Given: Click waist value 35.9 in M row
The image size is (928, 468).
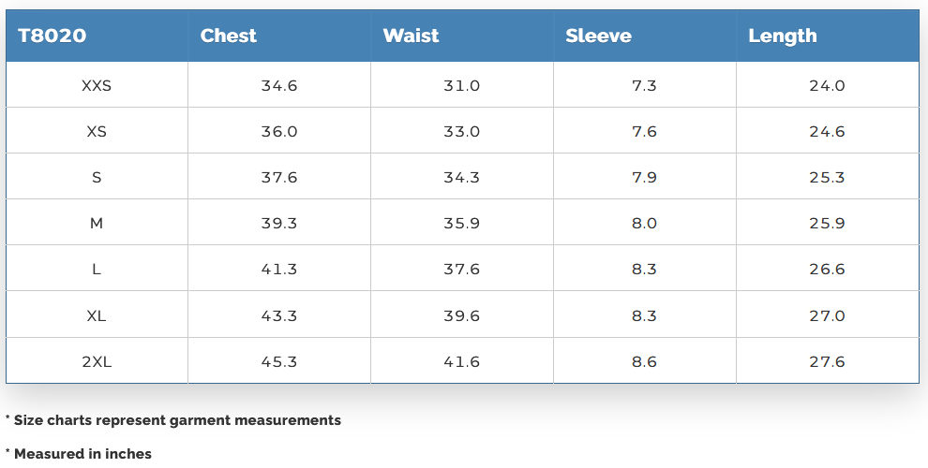Looking at the screenshot, I should point(462,224).
